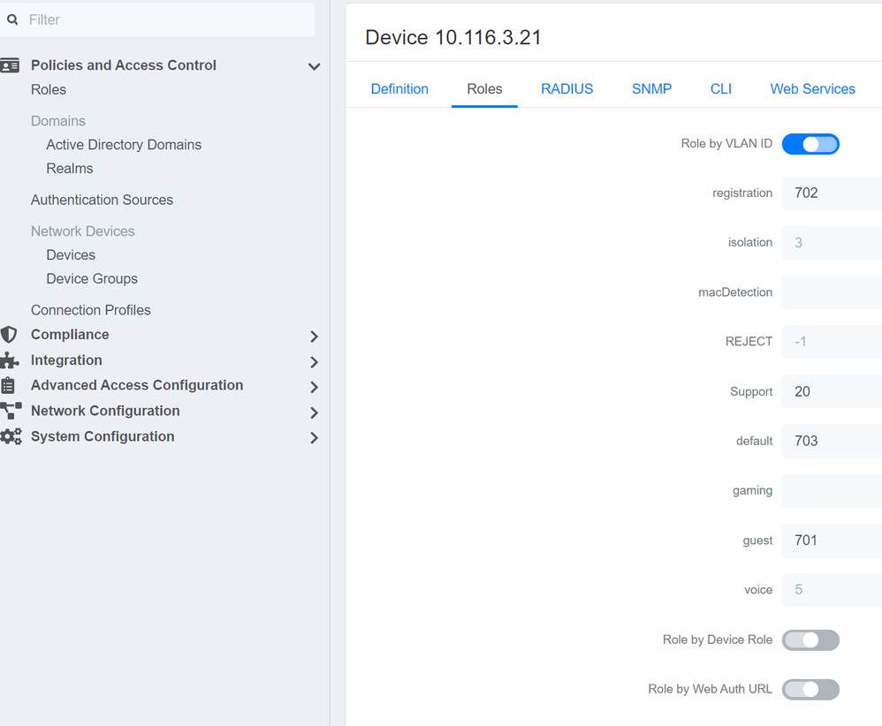Switch to the RADIUS tab
Viewport: 882px width, 726px height.
pyautogui.click(x=566, y=89)
